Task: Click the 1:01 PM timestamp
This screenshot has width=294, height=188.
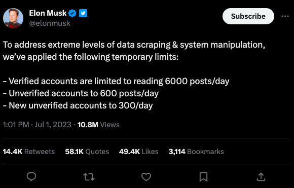Action: click(x=16, y=125)
